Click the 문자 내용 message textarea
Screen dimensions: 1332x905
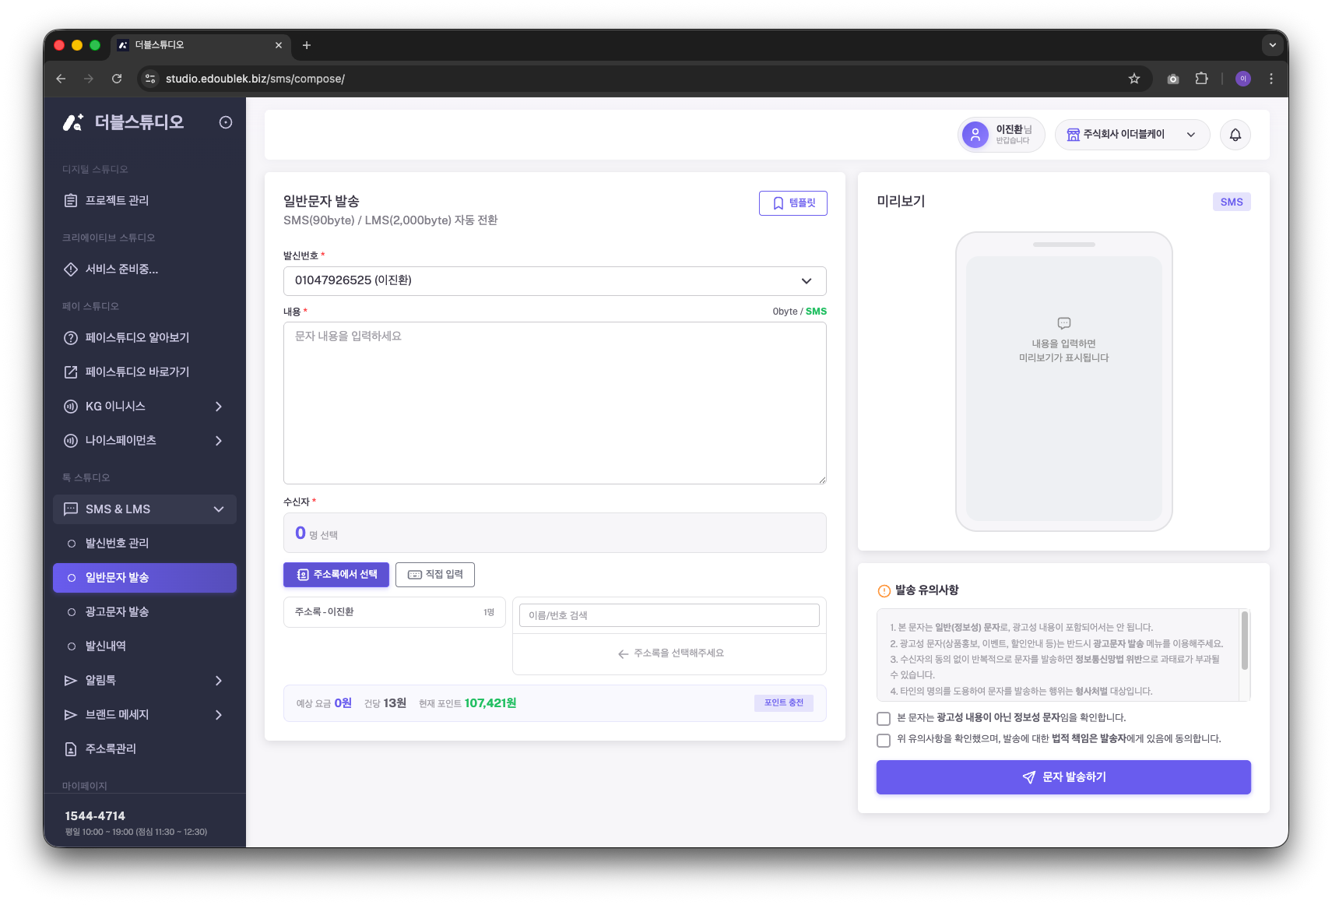click(555, 403)
